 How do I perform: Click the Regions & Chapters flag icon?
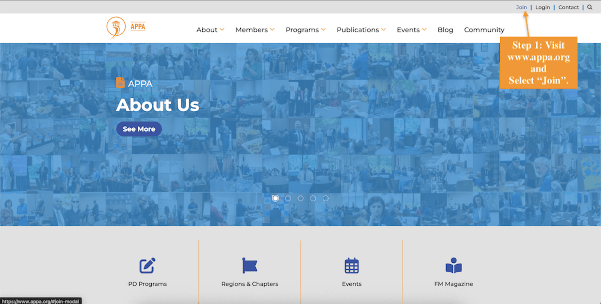[249, 266]
